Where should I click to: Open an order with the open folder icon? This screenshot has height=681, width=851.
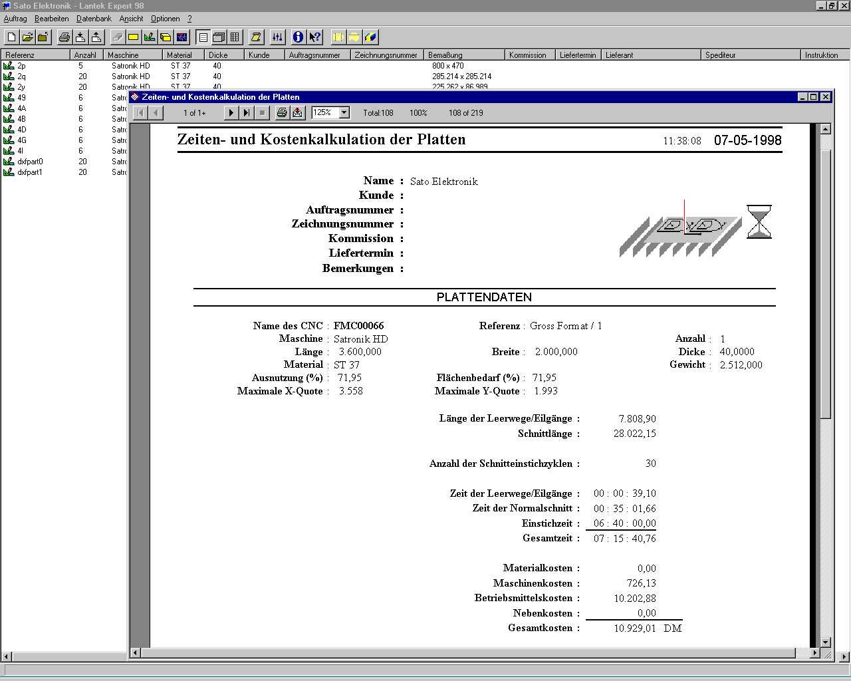[x=27, y=37]
